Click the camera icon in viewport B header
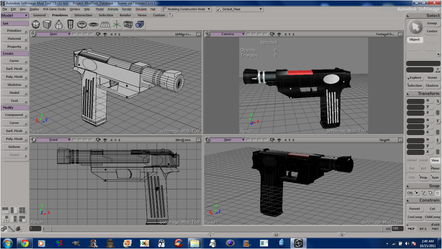Image resolution: width=442 pixels, height=249 pixels. click(272, 34)
